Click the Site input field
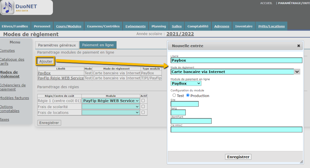 pyautogui.click(x=185, y=104)
